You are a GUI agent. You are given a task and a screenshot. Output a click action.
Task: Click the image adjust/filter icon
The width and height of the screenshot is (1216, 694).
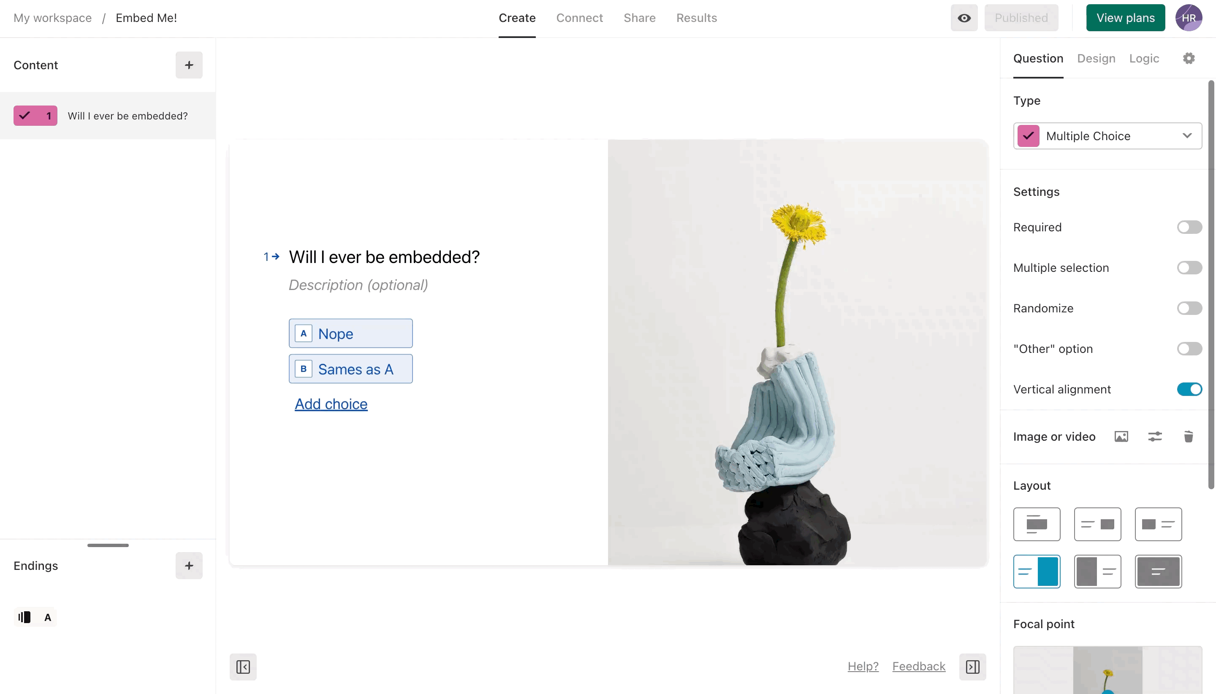(1155, 436)
